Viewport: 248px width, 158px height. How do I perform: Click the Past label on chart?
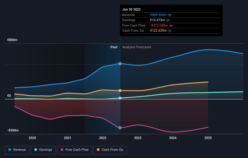point(114,47)
